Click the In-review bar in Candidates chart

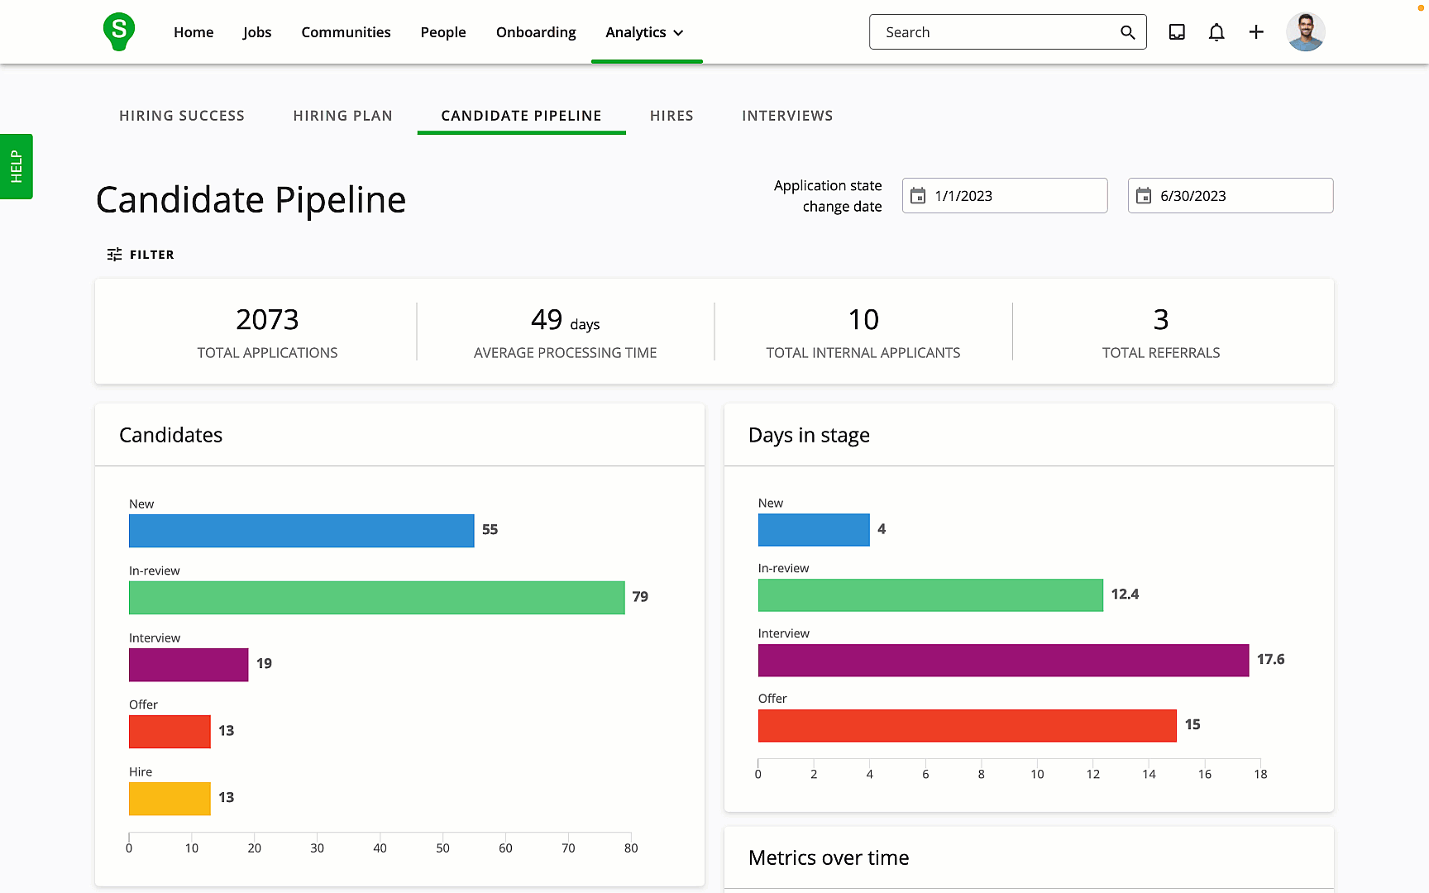[376, 597]
